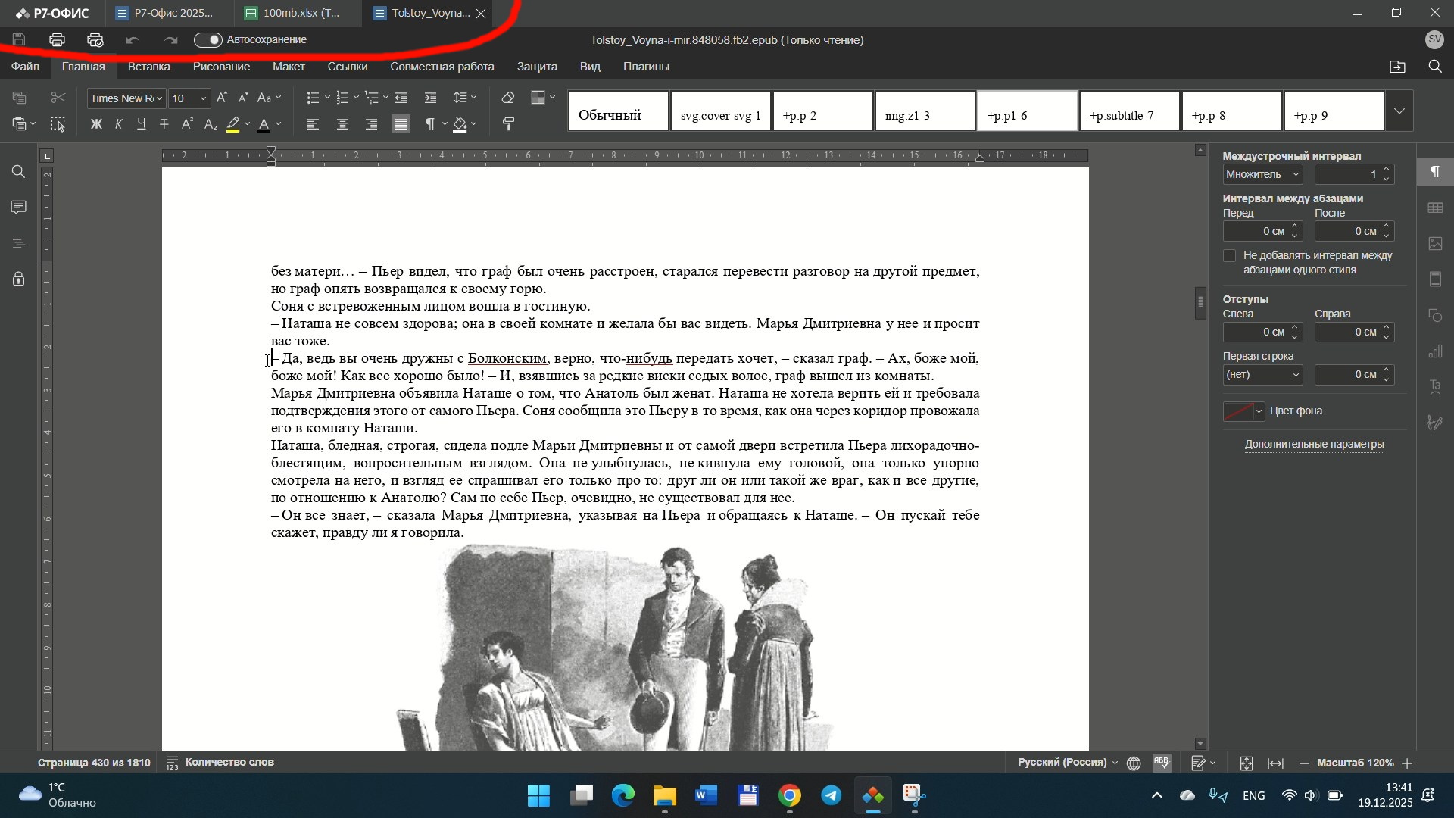1454x818 pixels.
Task: Click the copy style paintbrush icon
Action: pos(508,124)
